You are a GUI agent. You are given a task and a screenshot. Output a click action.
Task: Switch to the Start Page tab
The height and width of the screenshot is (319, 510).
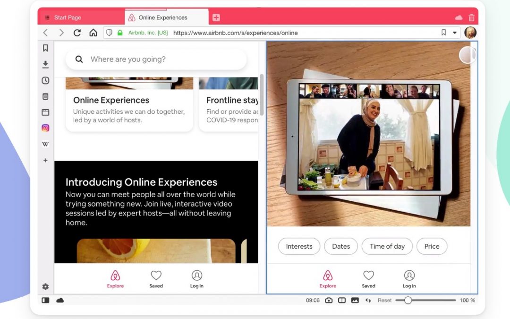[81, 17]
